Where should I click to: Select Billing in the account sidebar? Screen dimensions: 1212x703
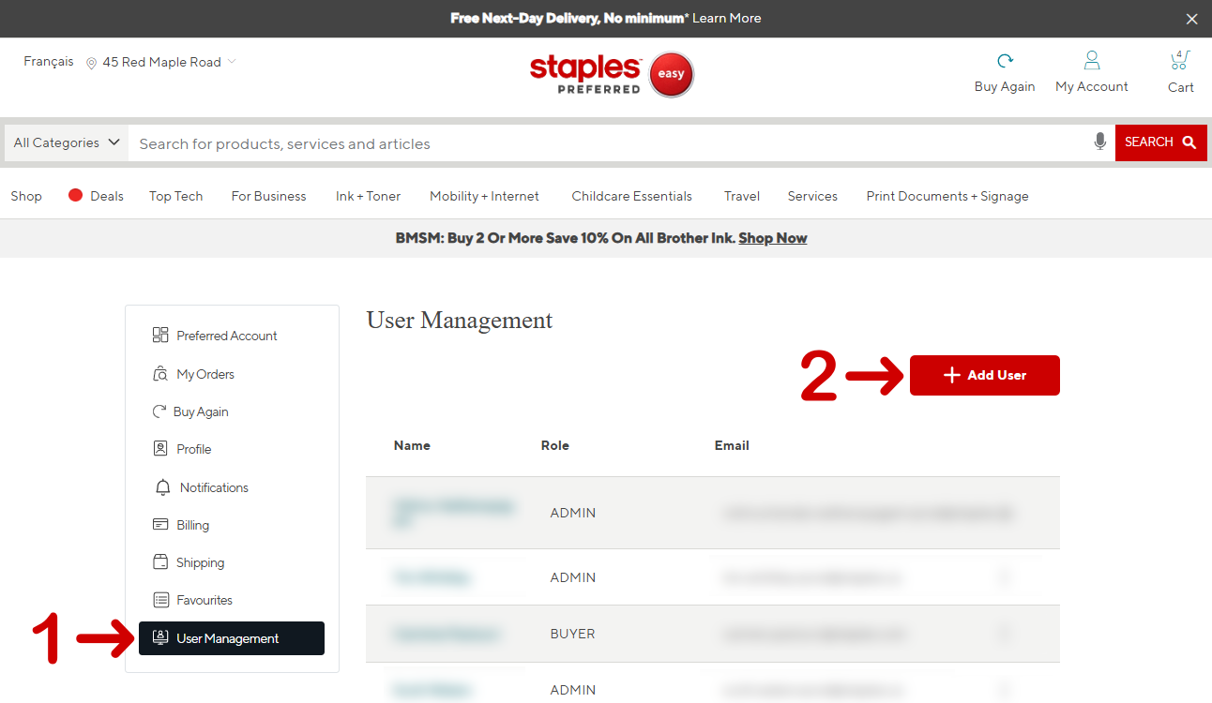pyautogui.click(x=192, y=525)
